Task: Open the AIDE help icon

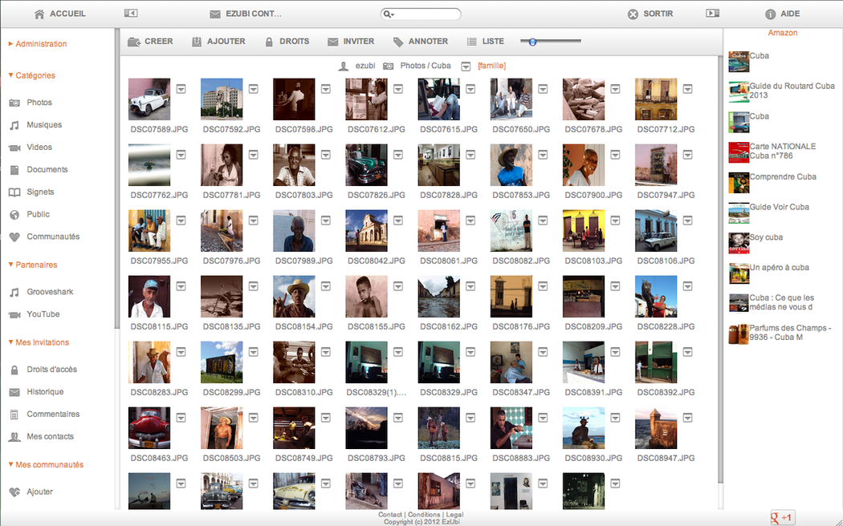Action: click(770, 14)
